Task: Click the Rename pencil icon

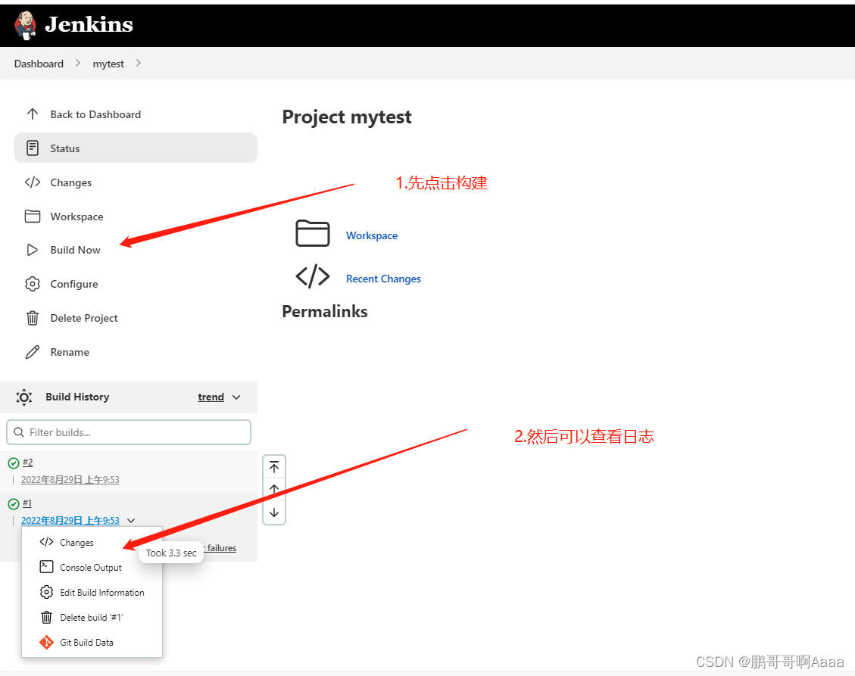Action: pyautogui.click(x=33, y=352)
